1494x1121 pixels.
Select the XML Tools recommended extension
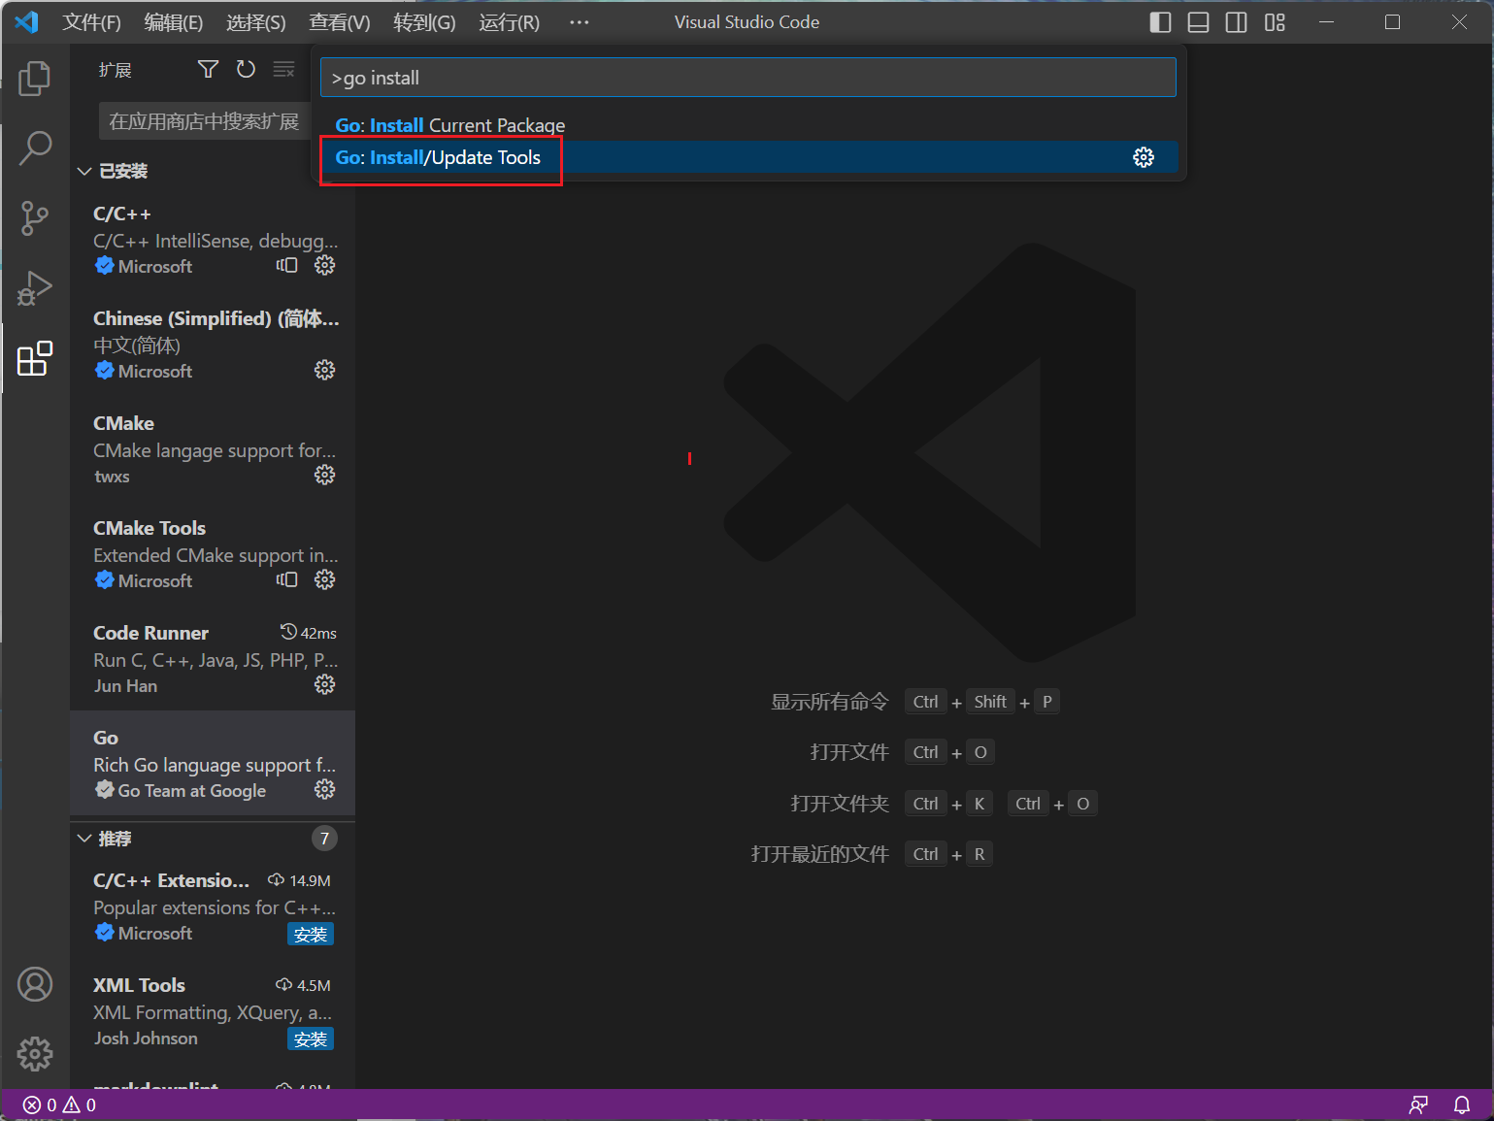[213, 1011]
